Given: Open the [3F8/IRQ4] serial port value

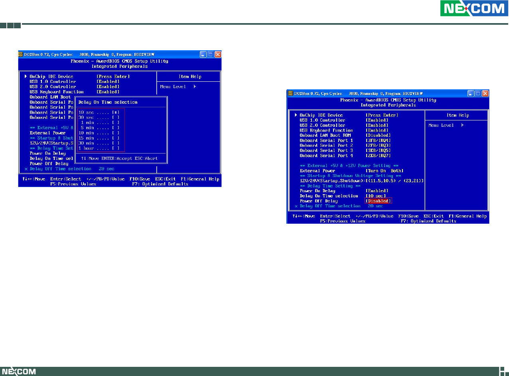Looking at the screenshot, I should [x=378, y=140].
